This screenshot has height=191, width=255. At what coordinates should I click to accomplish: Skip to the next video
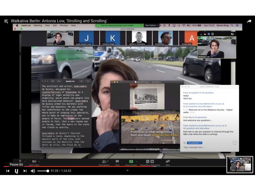(25, 171)
